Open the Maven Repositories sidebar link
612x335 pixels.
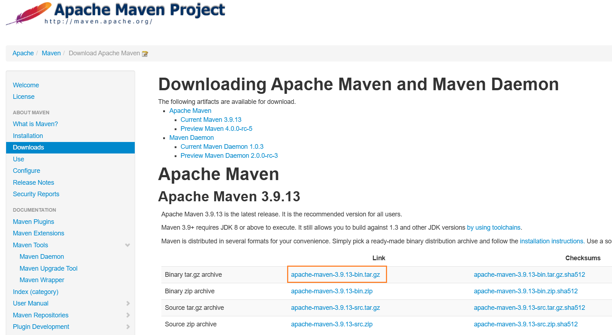41,315
